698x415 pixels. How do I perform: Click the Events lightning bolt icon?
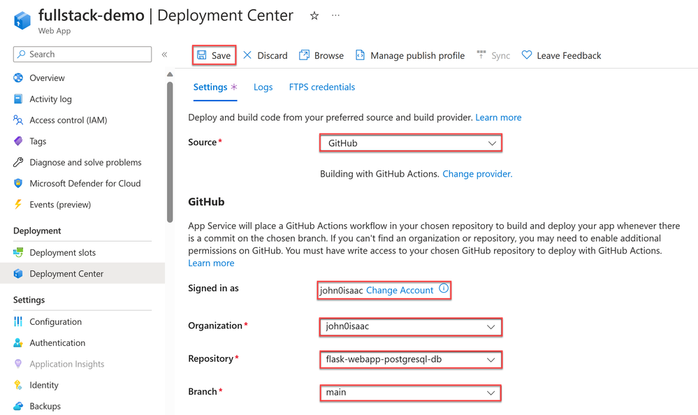point(17,204)
